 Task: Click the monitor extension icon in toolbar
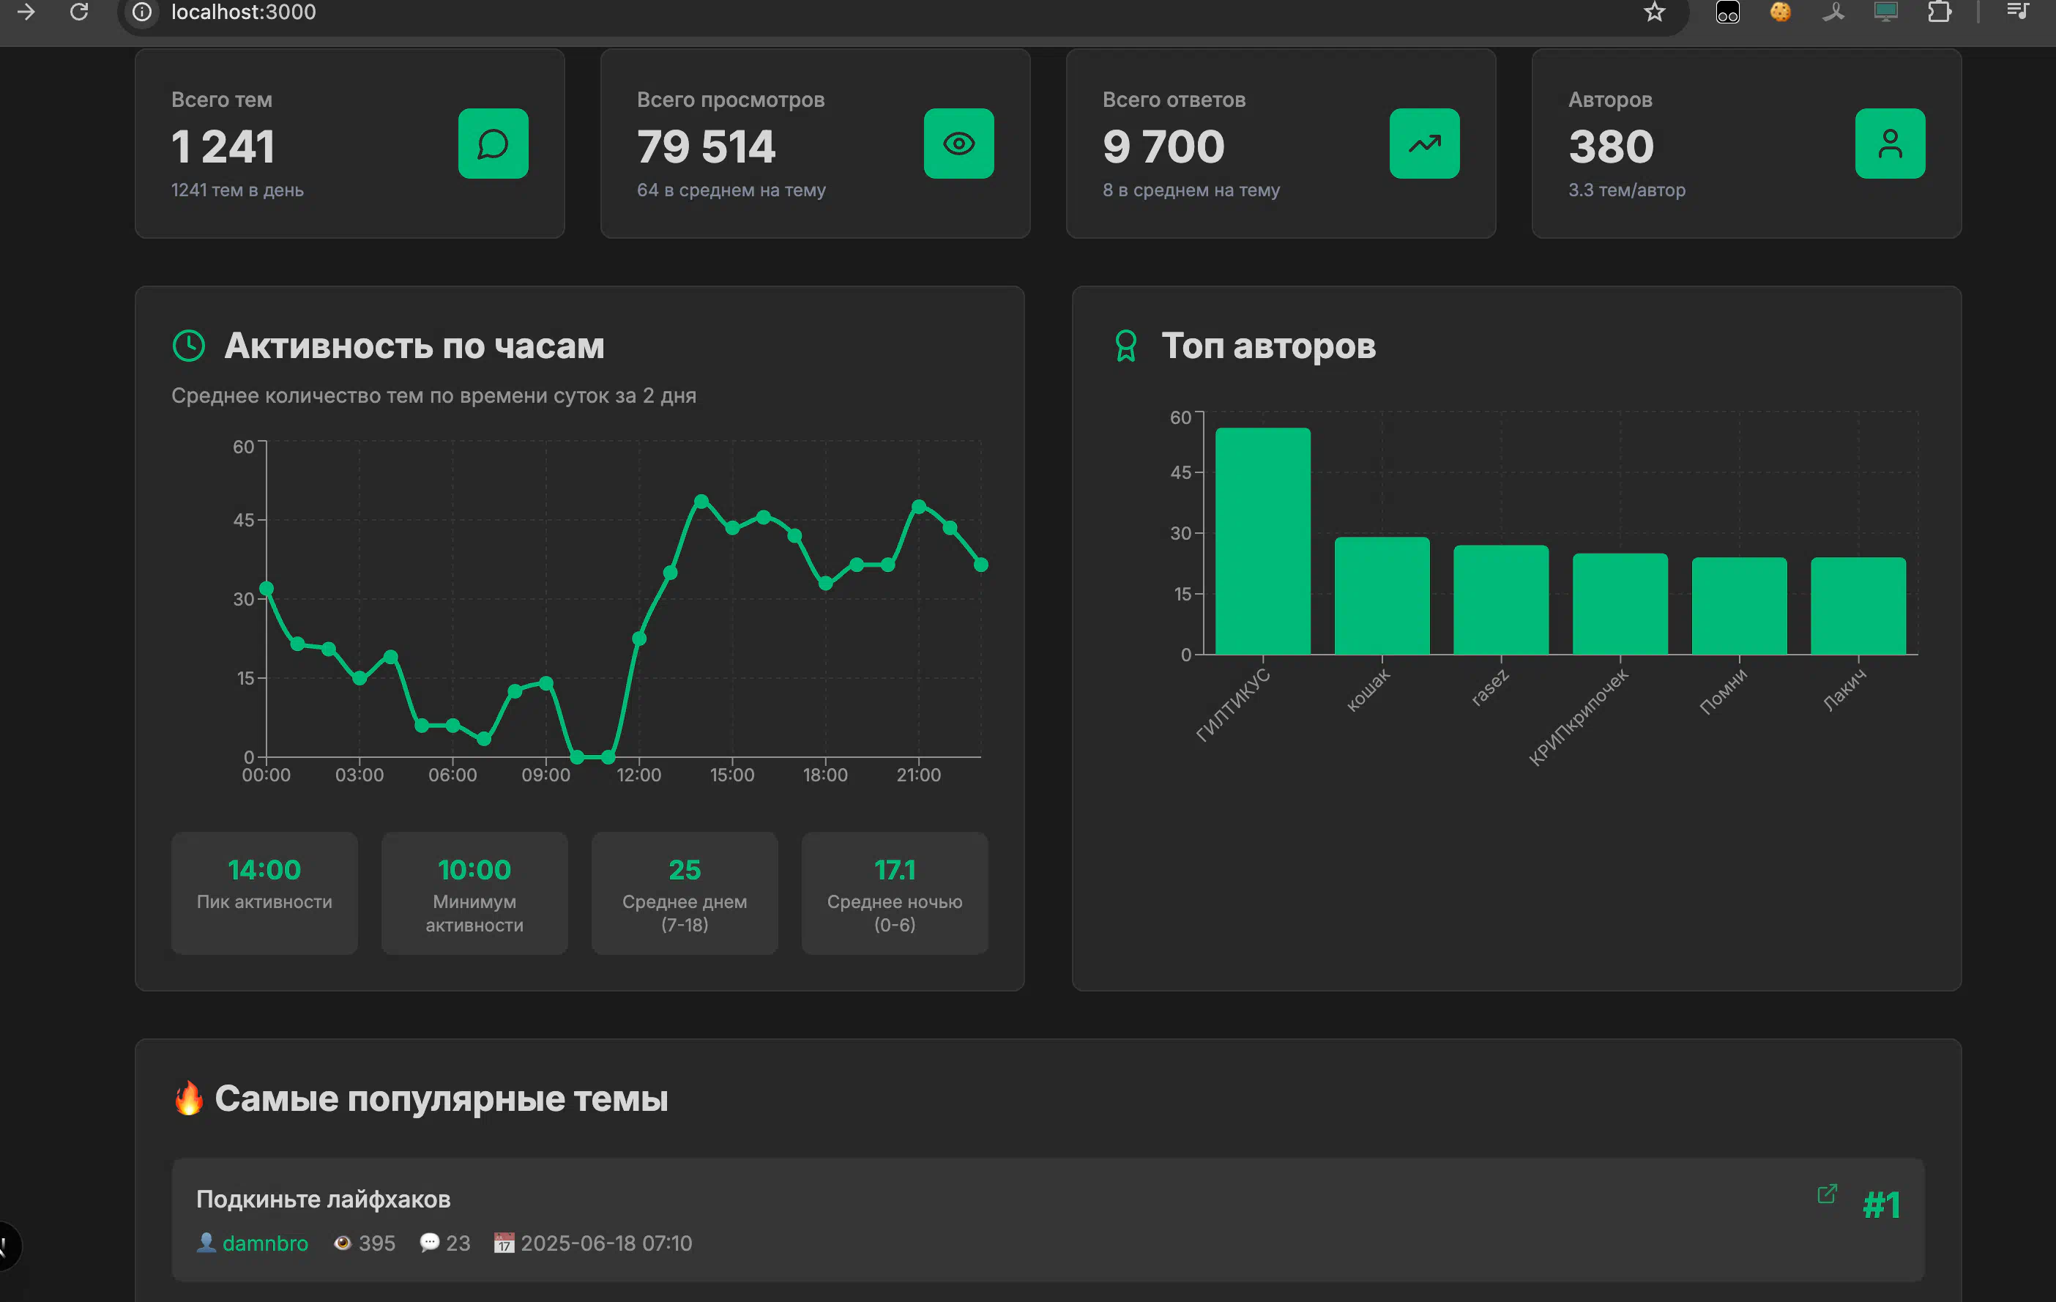coord(1886,12)
